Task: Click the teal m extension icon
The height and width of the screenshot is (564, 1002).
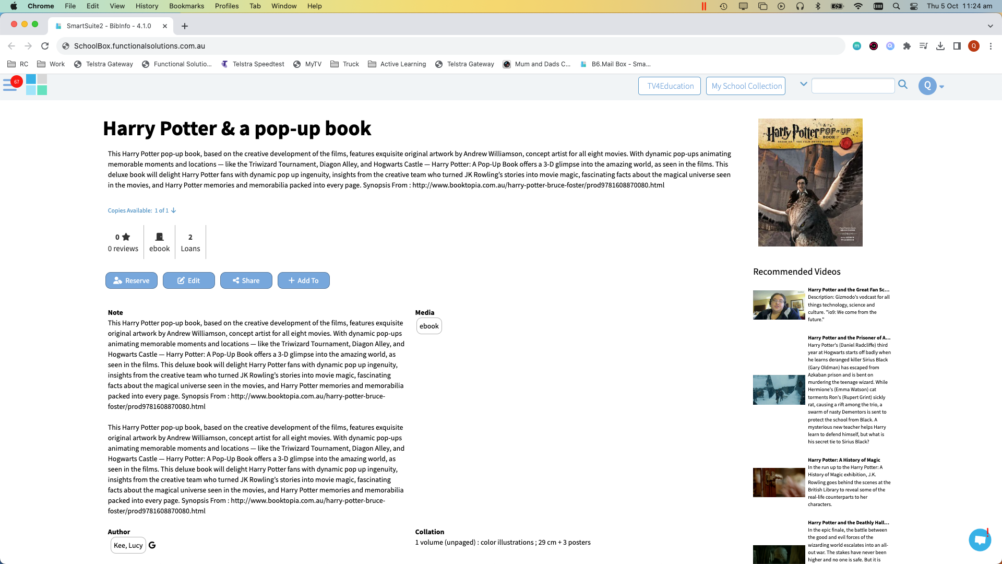Action: pos(857,46)
